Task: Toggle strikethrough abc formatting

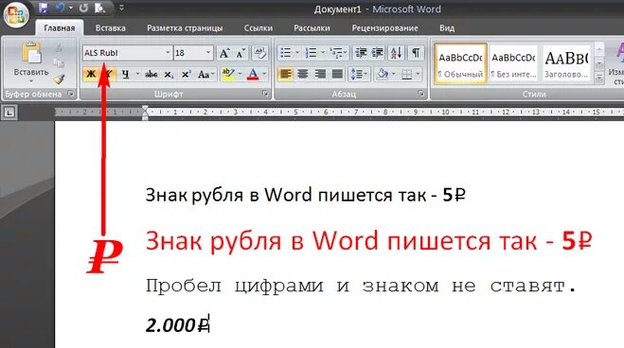Action: click(152, 75)
